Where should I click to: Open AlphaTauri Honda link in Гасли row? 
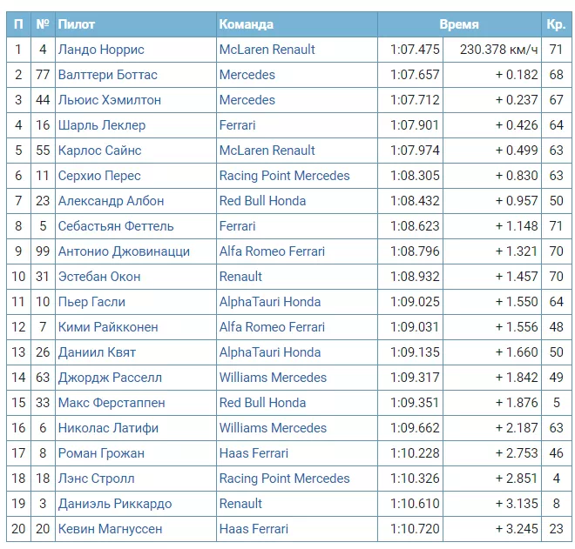click(270, 302)
